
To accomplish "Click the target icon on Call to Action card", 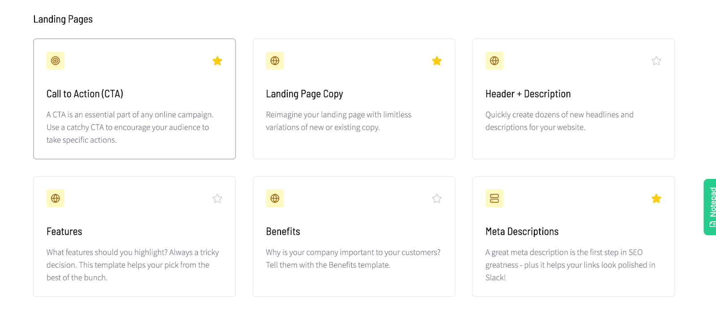I will 55,61.
